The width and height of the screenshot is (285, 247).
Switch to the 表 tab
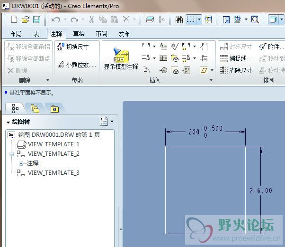pyautogui.click(x=36, y=34)
